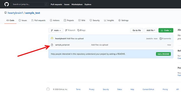The width and height of the screenshot is (181, 98).
Task: Open the sample_script.txt file
Action: (62, 45)
